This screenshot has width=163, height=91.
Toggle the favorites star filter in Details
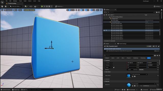click(157, 56)
